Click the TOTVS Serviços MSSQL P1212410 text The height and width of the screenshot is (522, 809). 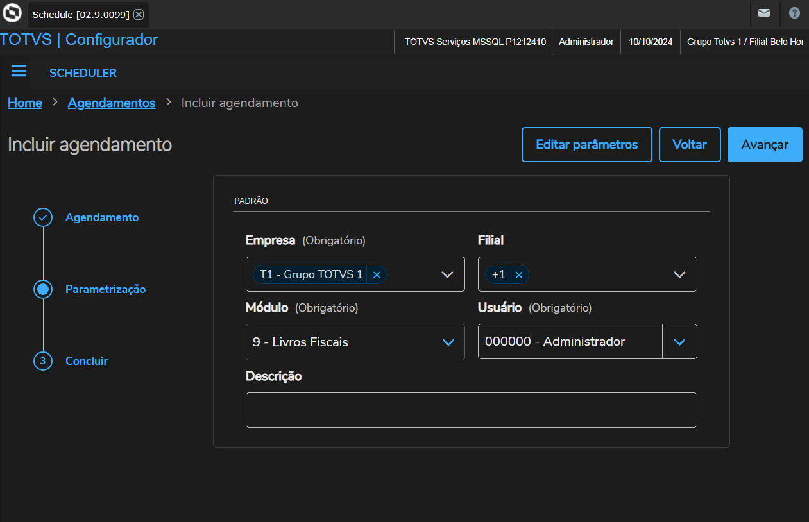click(475, 42)
